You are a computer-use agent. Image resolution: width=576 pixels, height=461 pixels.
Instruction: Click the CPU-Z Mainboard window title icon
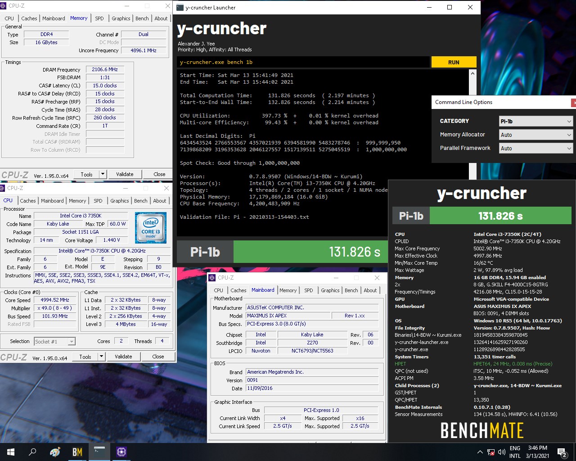(212, 278)
